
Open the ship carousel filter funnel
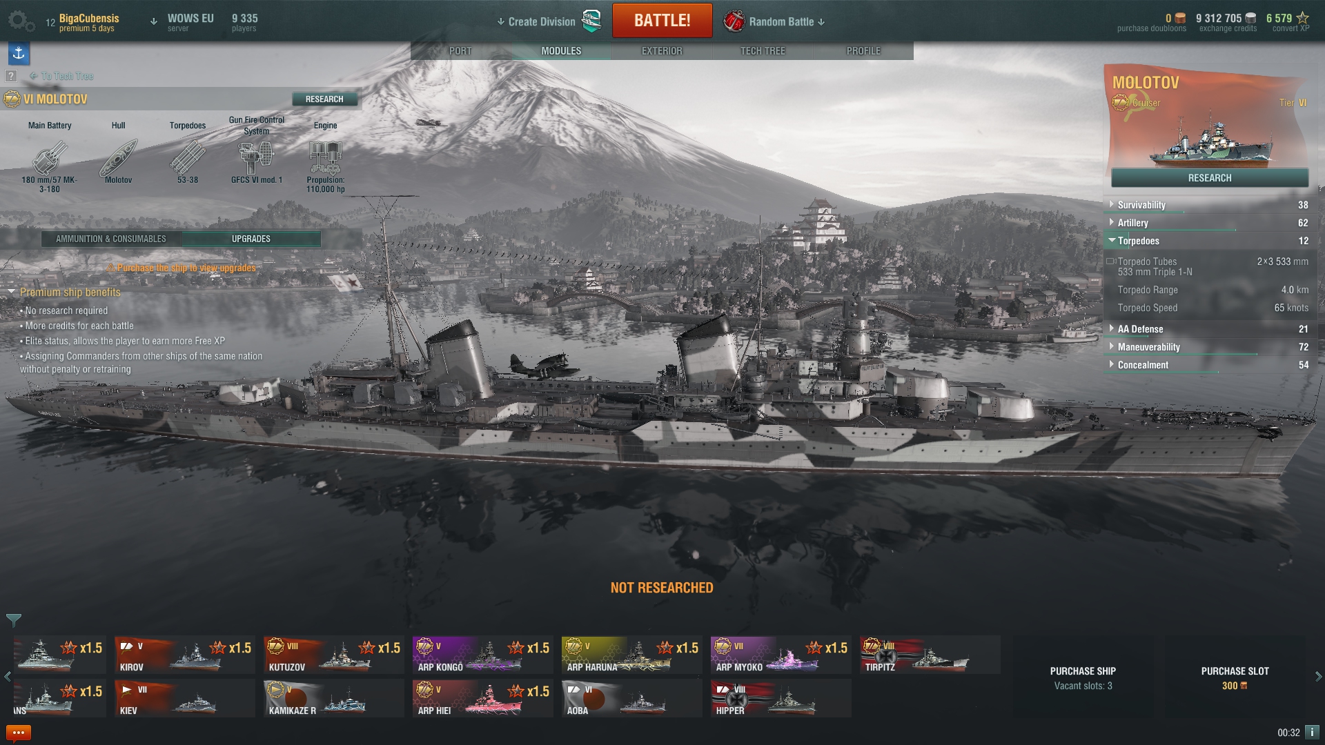point(14,619)
